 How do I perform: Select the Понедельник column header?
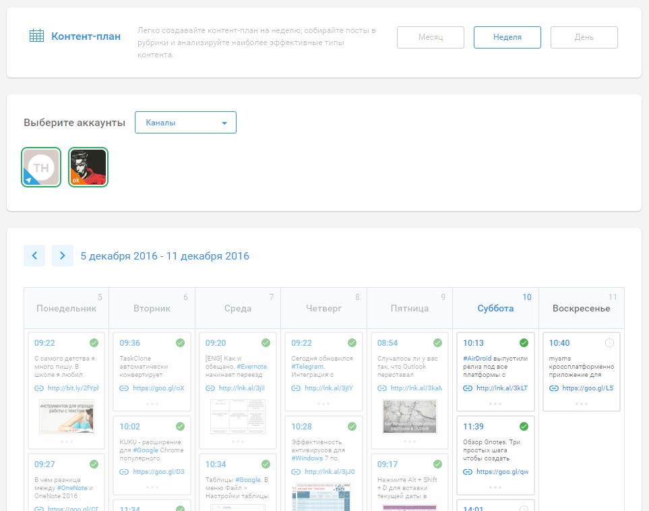[x=66, y=308]
